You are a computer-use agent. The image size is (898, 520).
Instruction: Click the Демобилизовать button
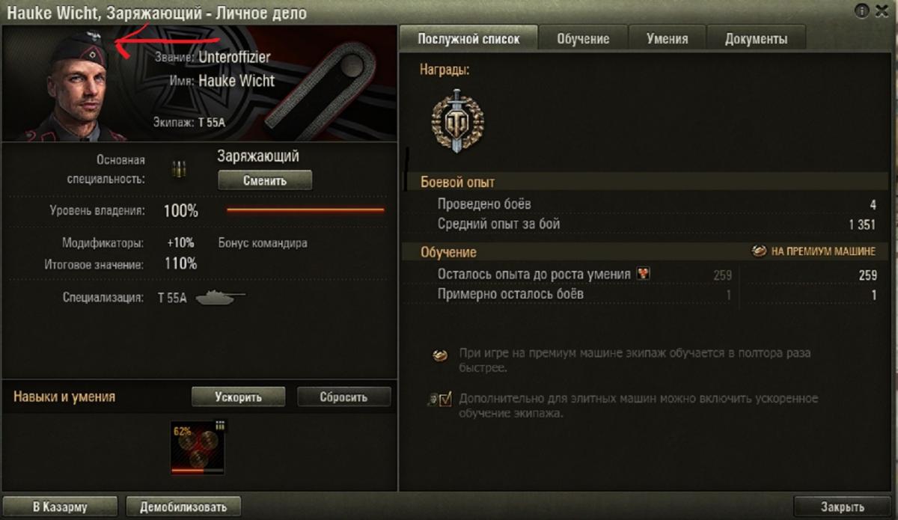[x=183, y=507]
